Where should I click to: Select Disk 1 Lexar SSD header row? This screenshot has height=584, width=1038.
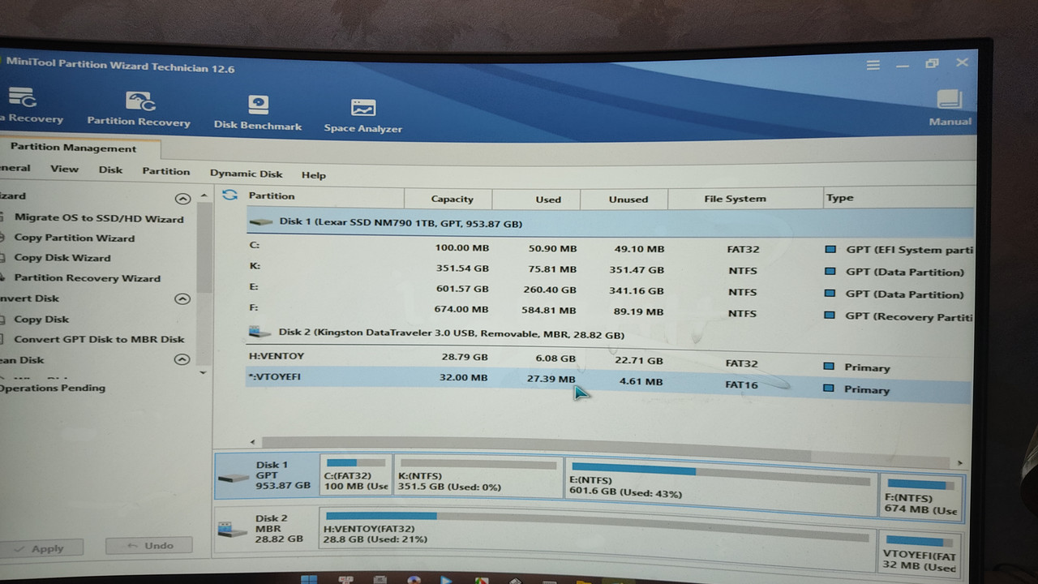(x=610, y=222)
